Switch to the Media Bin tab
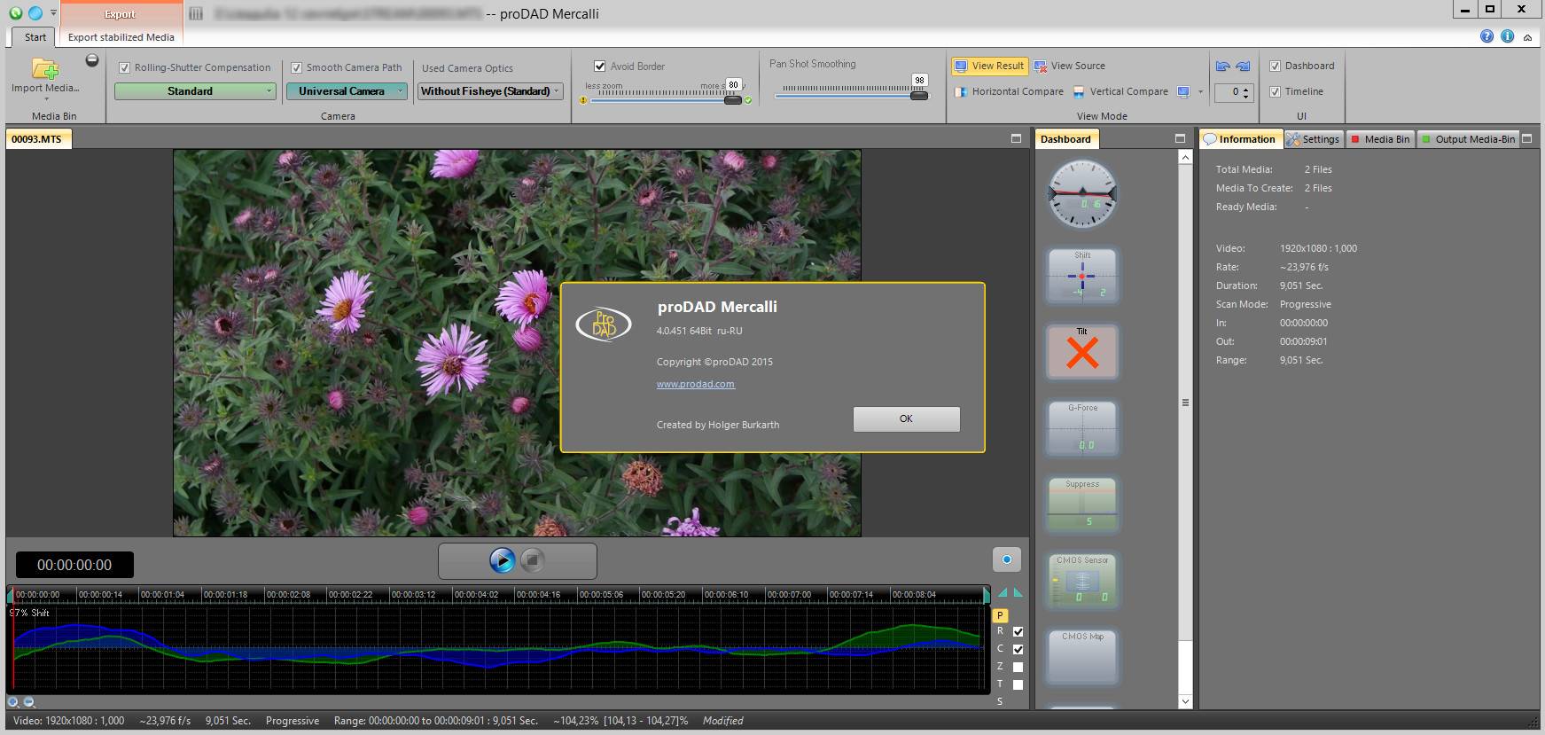 (x=1380, y=139)
